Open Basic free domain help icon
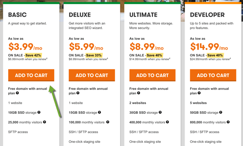 17,93
